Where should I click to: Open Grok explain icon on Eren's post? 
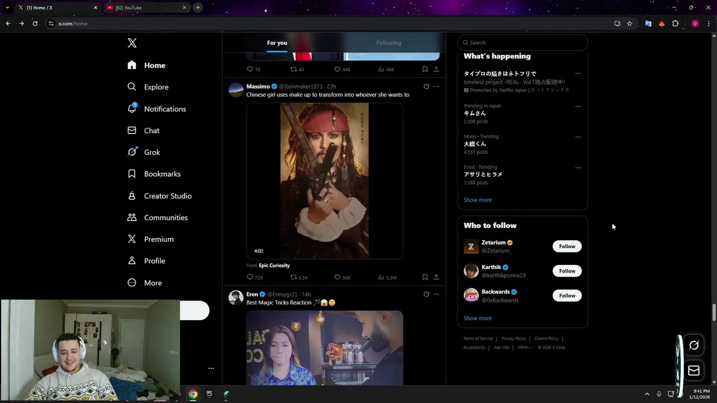click(426, 294)
